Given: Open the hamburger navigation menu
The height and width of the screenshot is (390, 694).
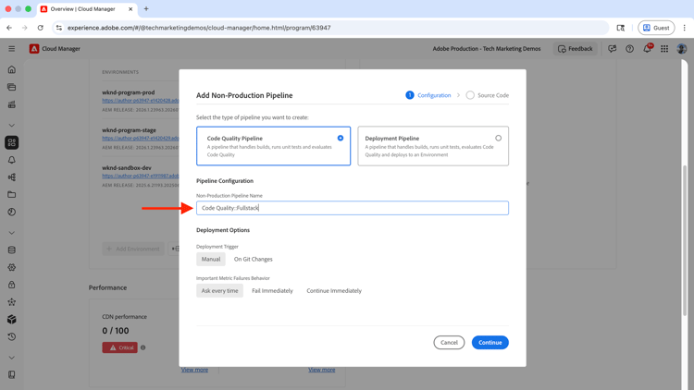Looking at the screenshot, I should click(11, 49).
